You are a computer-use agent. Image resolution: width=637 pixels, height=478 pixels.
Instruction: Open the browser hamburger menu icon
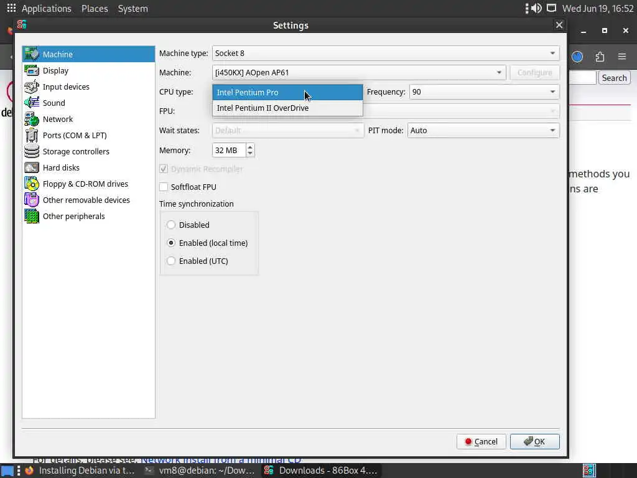pyautogui.click(x=622, y=57)
